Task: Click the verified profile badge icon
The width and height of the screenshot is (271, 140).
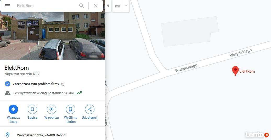Action: pos(7,84)
